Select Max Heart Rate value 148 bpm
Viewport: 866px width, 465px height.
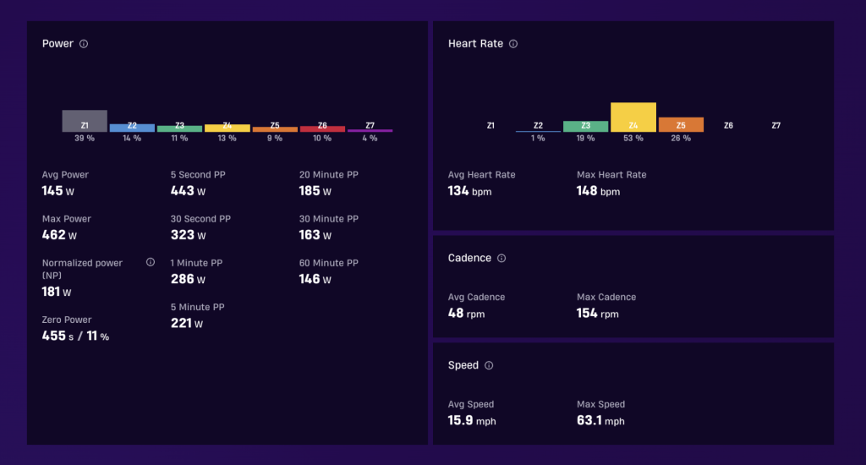point(598,191)
